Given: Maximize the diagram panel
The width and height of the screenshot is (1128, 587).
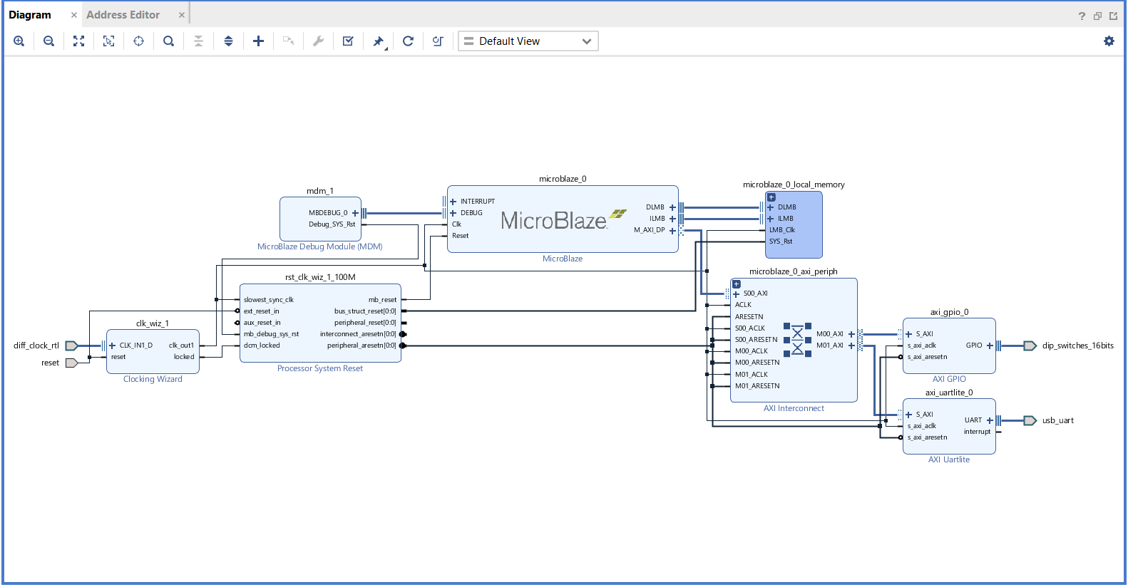Looking at the screenshot, I should tap(1113, 16).
